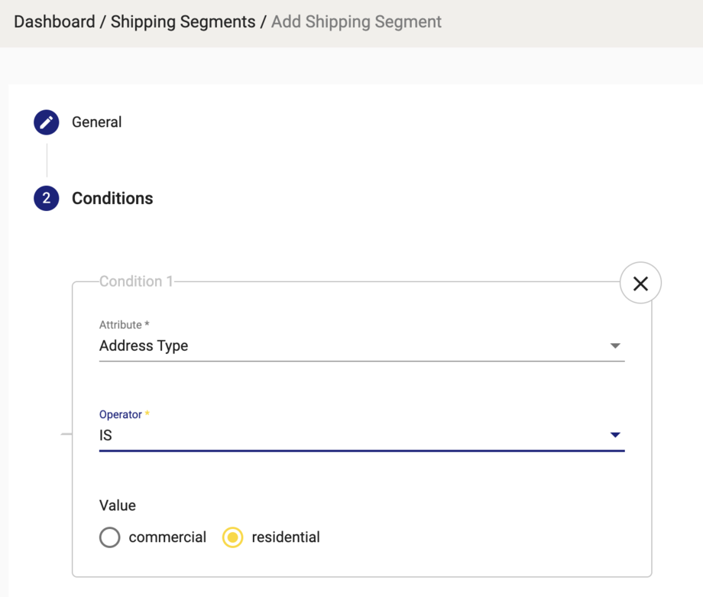Click the Attribute dropdown arrow
Viewport: 703px width, 597px height.
(x=615, y=346)
